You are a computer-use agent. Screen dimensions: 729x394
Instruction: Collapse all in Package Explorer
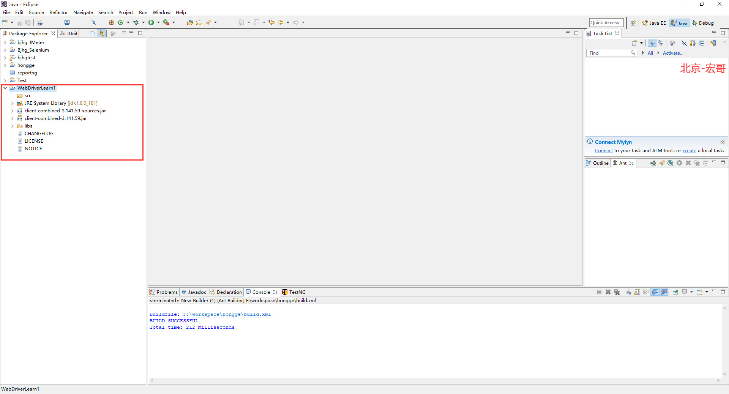coord(92,33)
